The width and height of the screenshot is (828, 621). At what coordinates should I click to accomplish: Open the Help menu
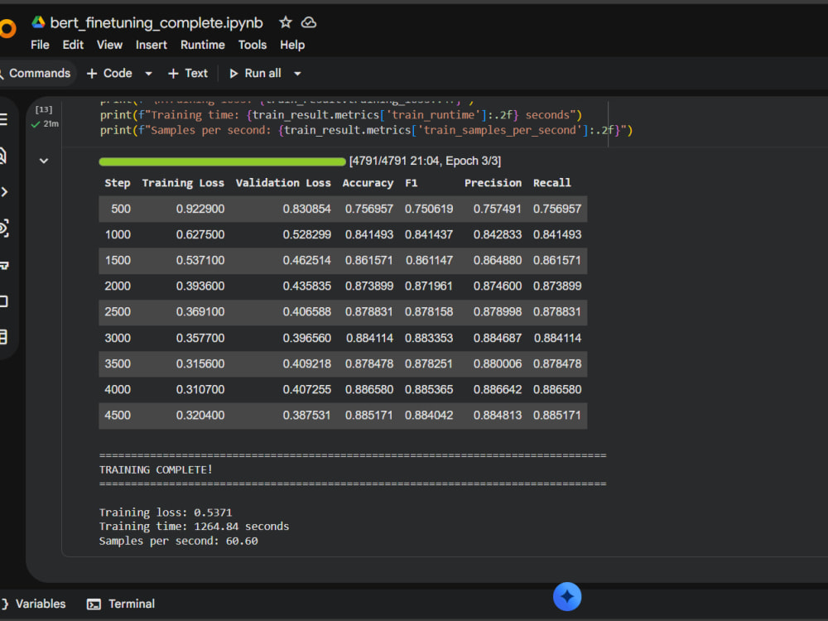(x=292, y=45)
